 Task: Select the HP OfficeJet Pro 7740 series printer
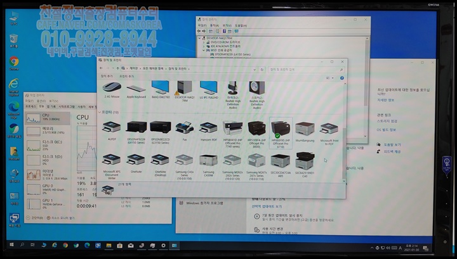click(232, 134)
